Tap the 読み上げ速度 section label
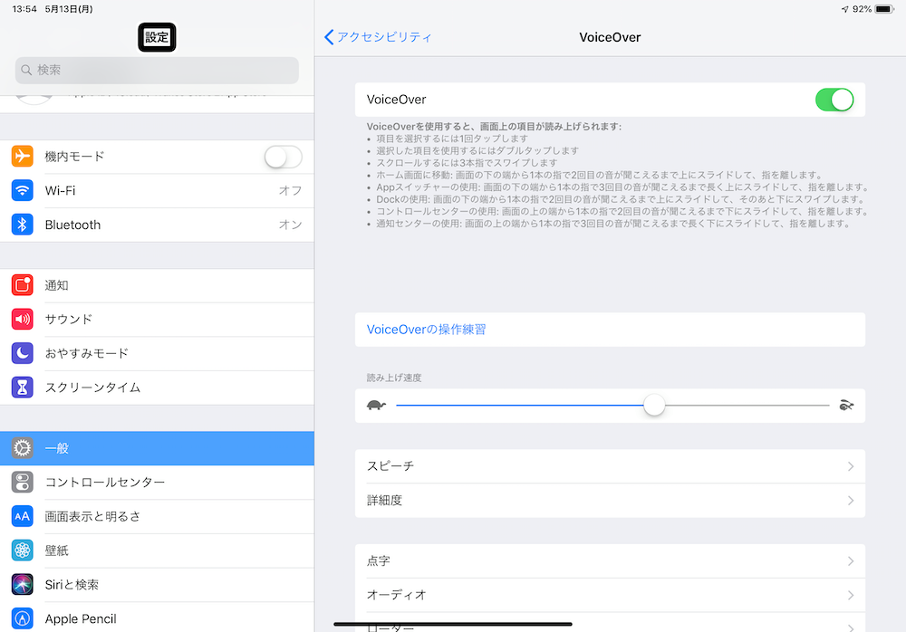Viewport: 906px width, 632px height. 394,378
